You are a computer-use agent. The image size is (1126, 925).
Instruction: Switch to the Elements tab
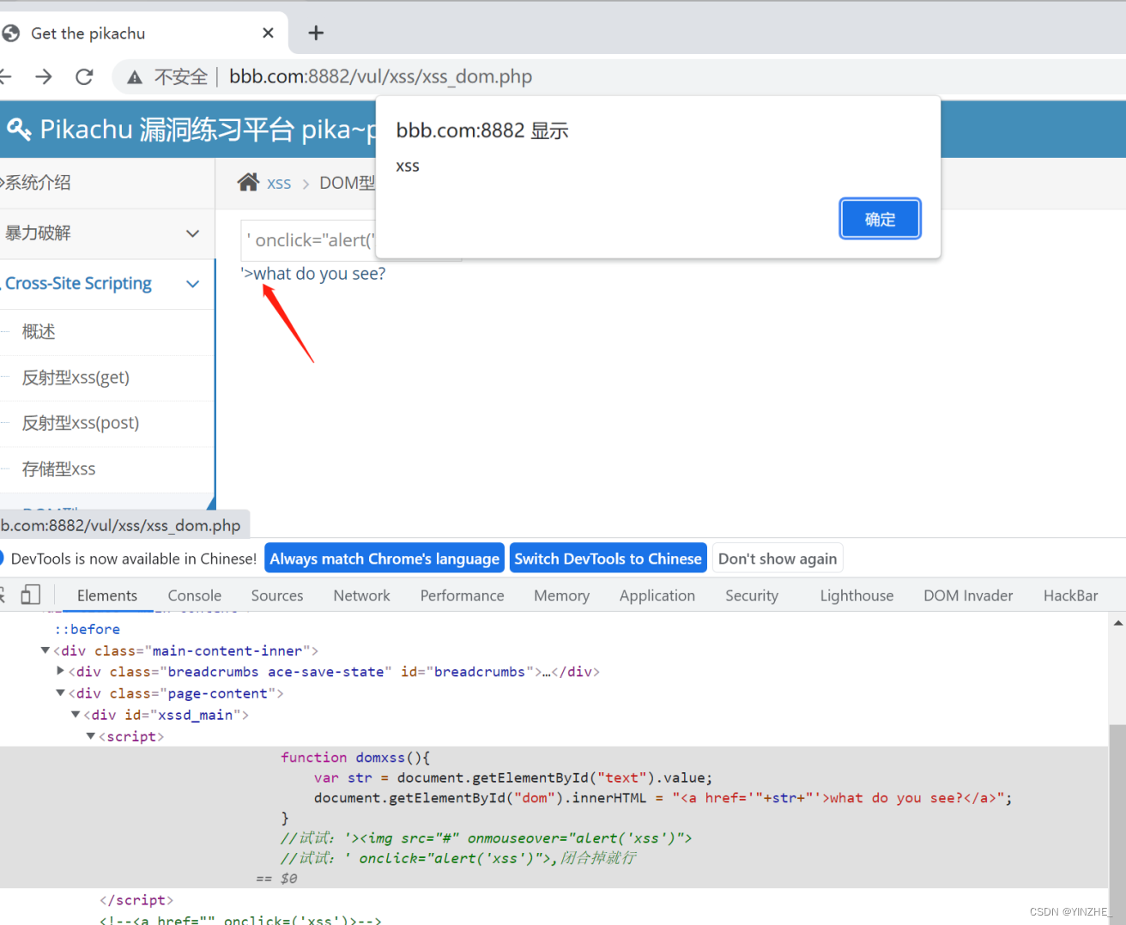(107, 596)
